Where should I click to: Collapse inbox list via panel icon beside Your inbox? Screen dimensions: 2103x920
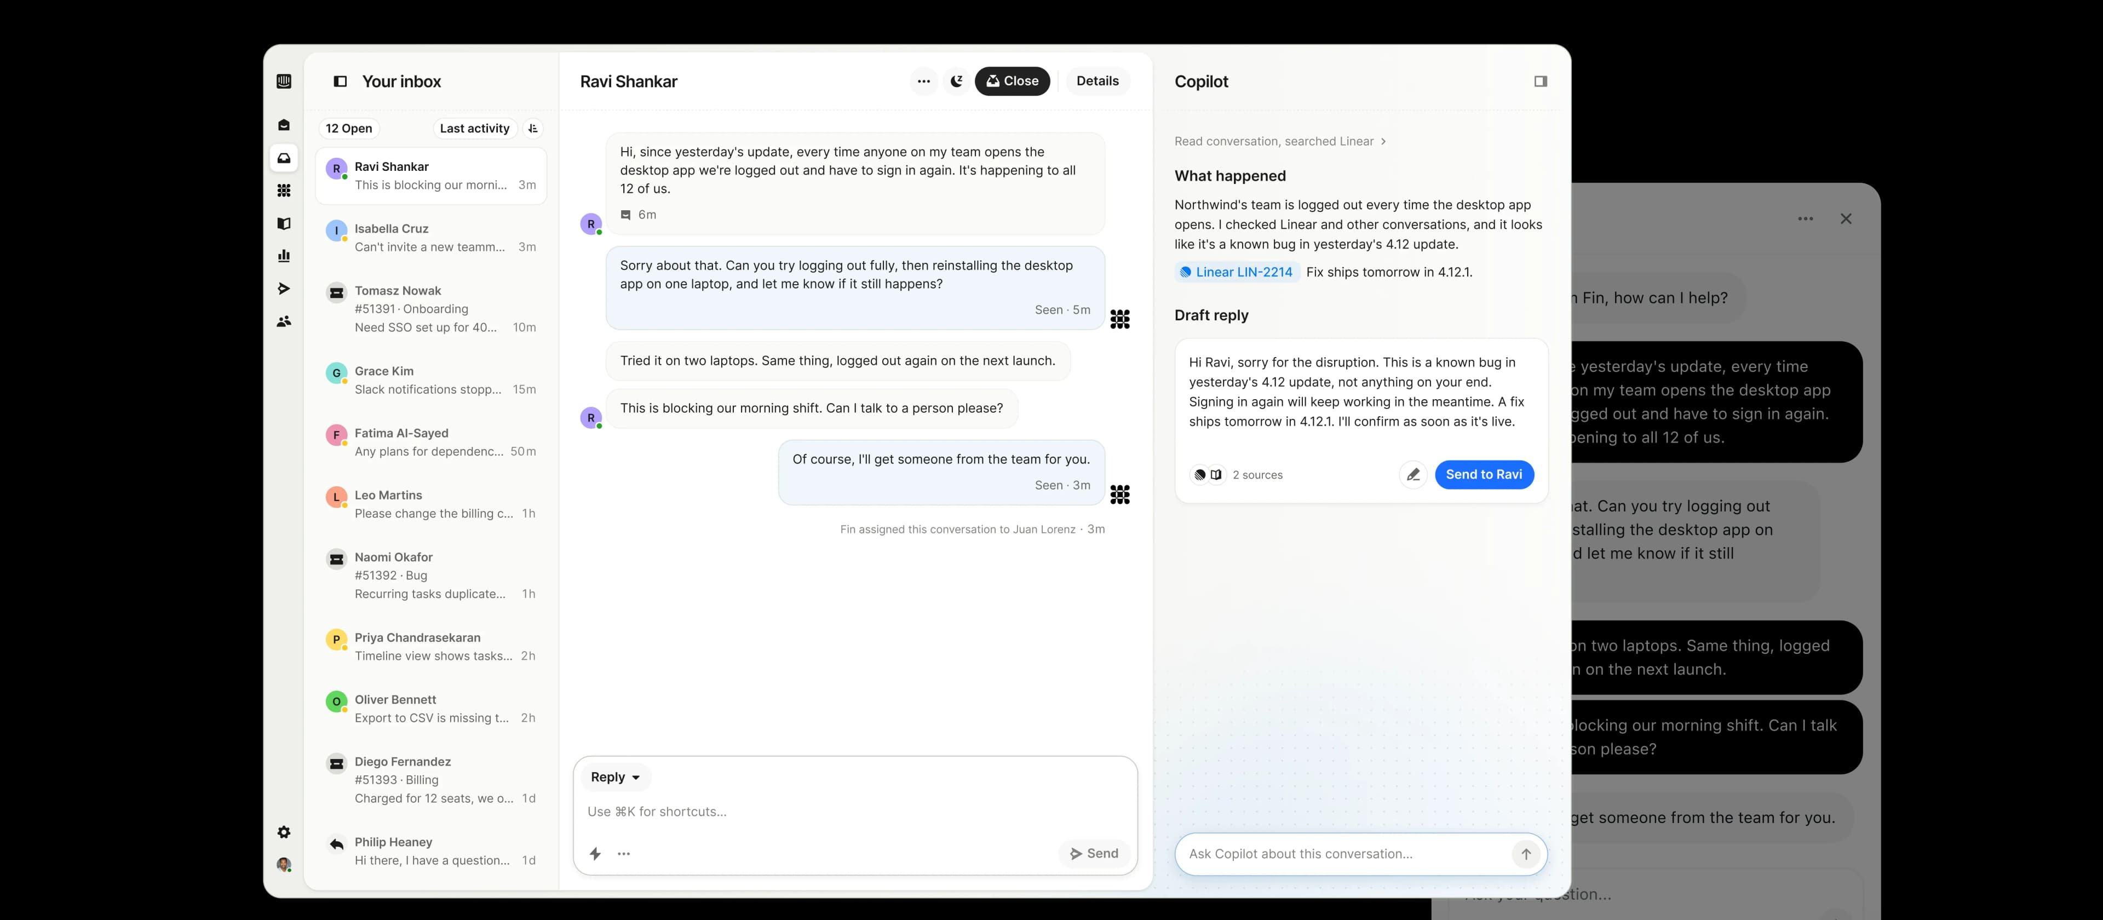[341, 81]
